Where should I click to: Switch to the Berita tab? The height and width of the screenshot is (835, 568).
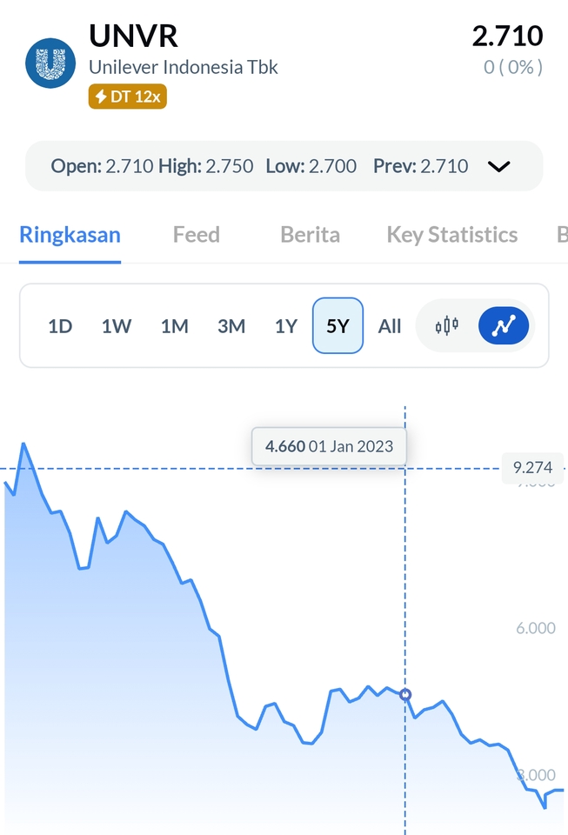(x=309, y=234)
